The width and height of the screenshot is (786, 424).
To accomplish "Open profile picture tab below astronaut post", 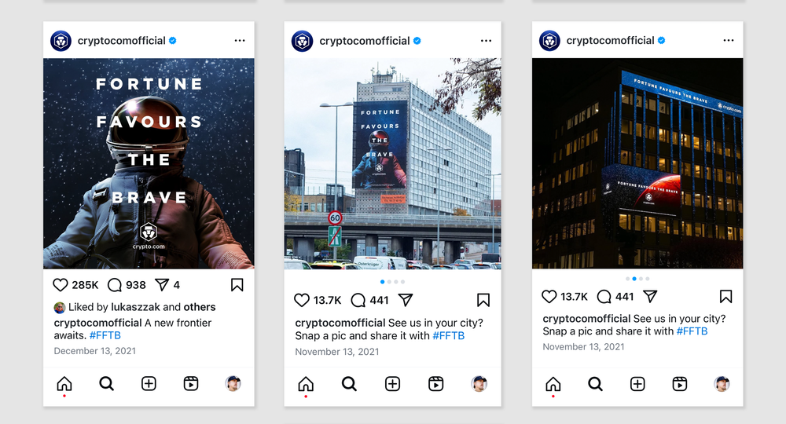I will tap(233, 384).
